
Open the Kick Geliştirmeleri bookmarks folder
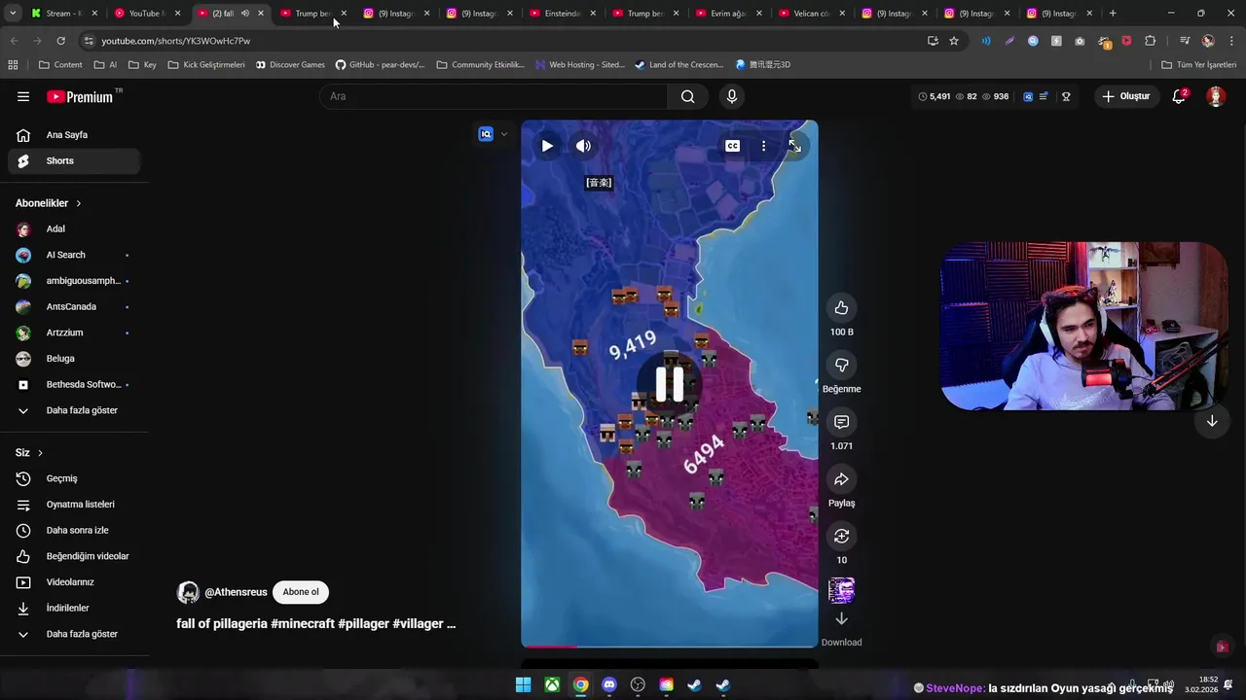[206, 65]
